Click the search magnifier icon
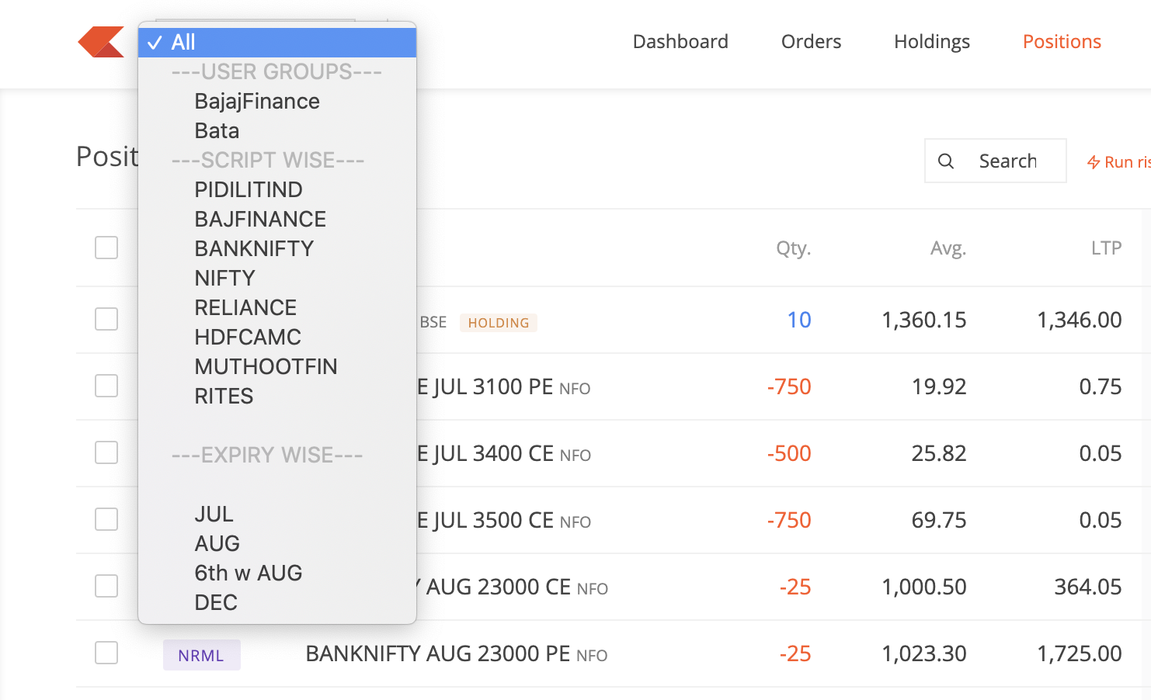The height and width of the screenshot is (700, 1151). coord(945,161)
